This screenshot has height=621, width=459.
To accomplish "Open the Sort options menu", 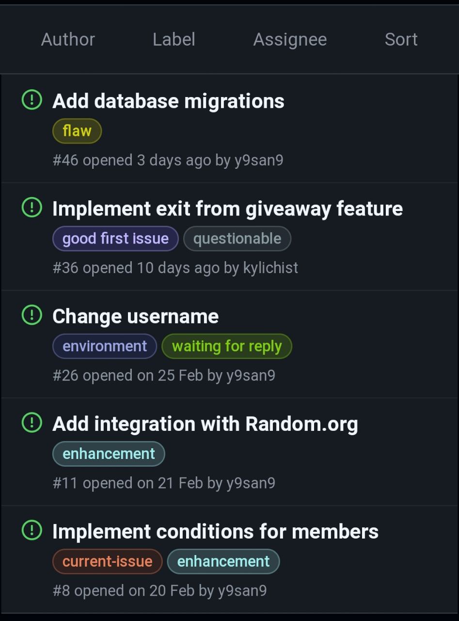I will (x=401, y=39).
